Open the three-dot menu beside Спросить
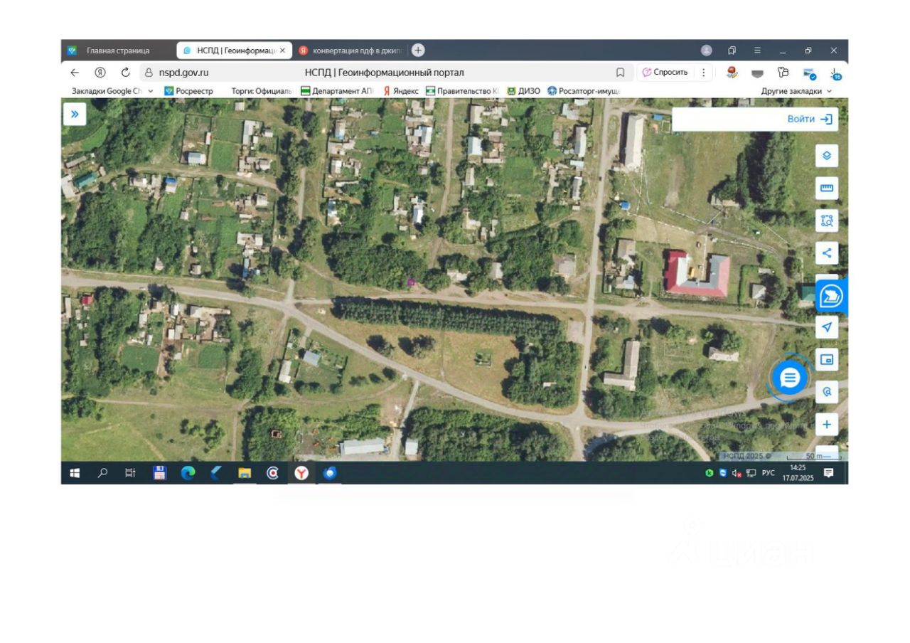 tap(704, 73)
